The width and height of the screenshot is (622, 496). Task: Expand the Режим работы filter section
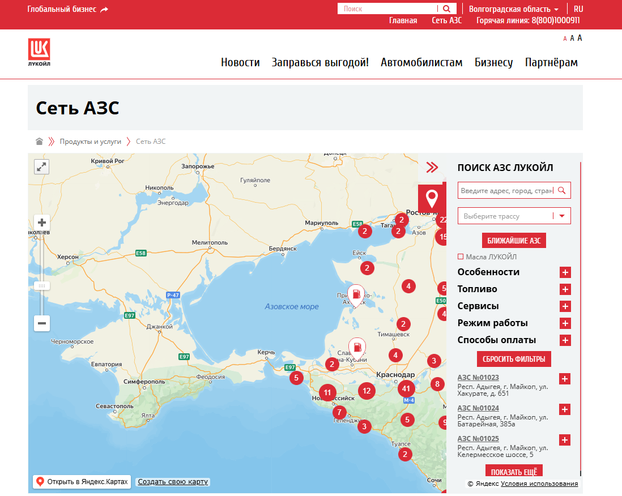[x=565, y=323]
